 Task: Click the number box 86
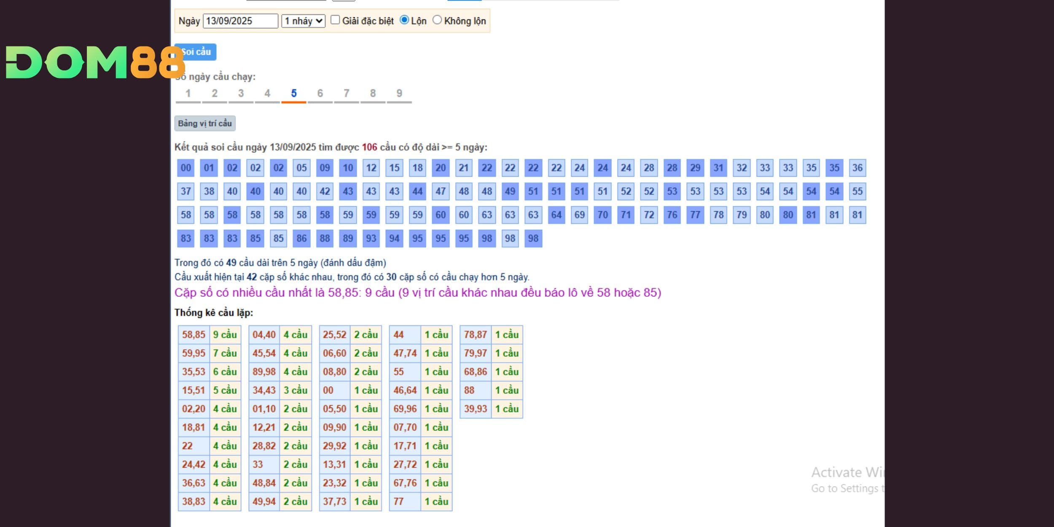pos(301,239)
